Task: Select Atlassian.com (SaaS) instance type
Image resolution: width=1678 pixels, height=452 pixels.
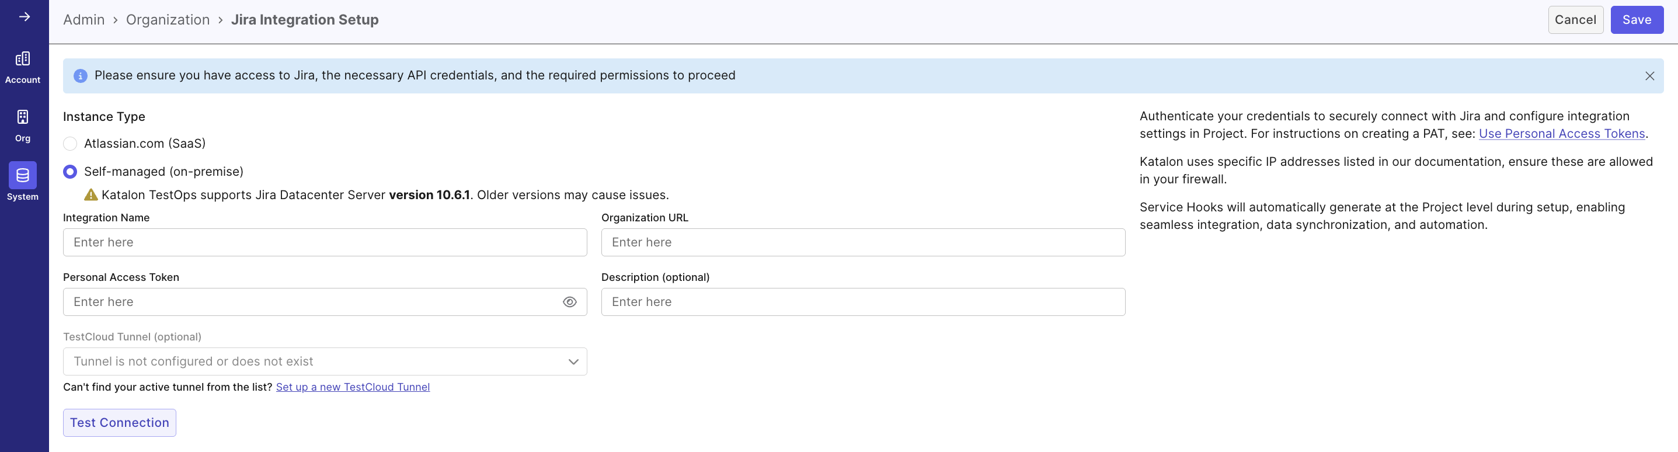Action: (x=70, y=144)
